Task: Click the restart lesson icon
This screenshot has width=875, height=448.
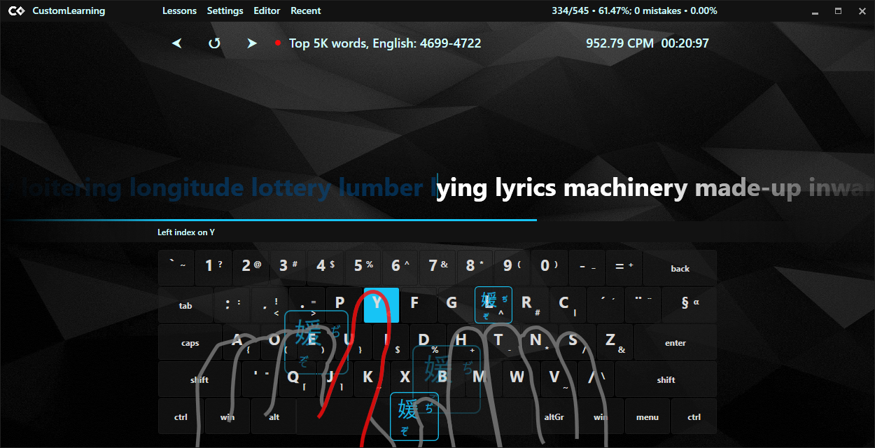Action: coord(214,43)
